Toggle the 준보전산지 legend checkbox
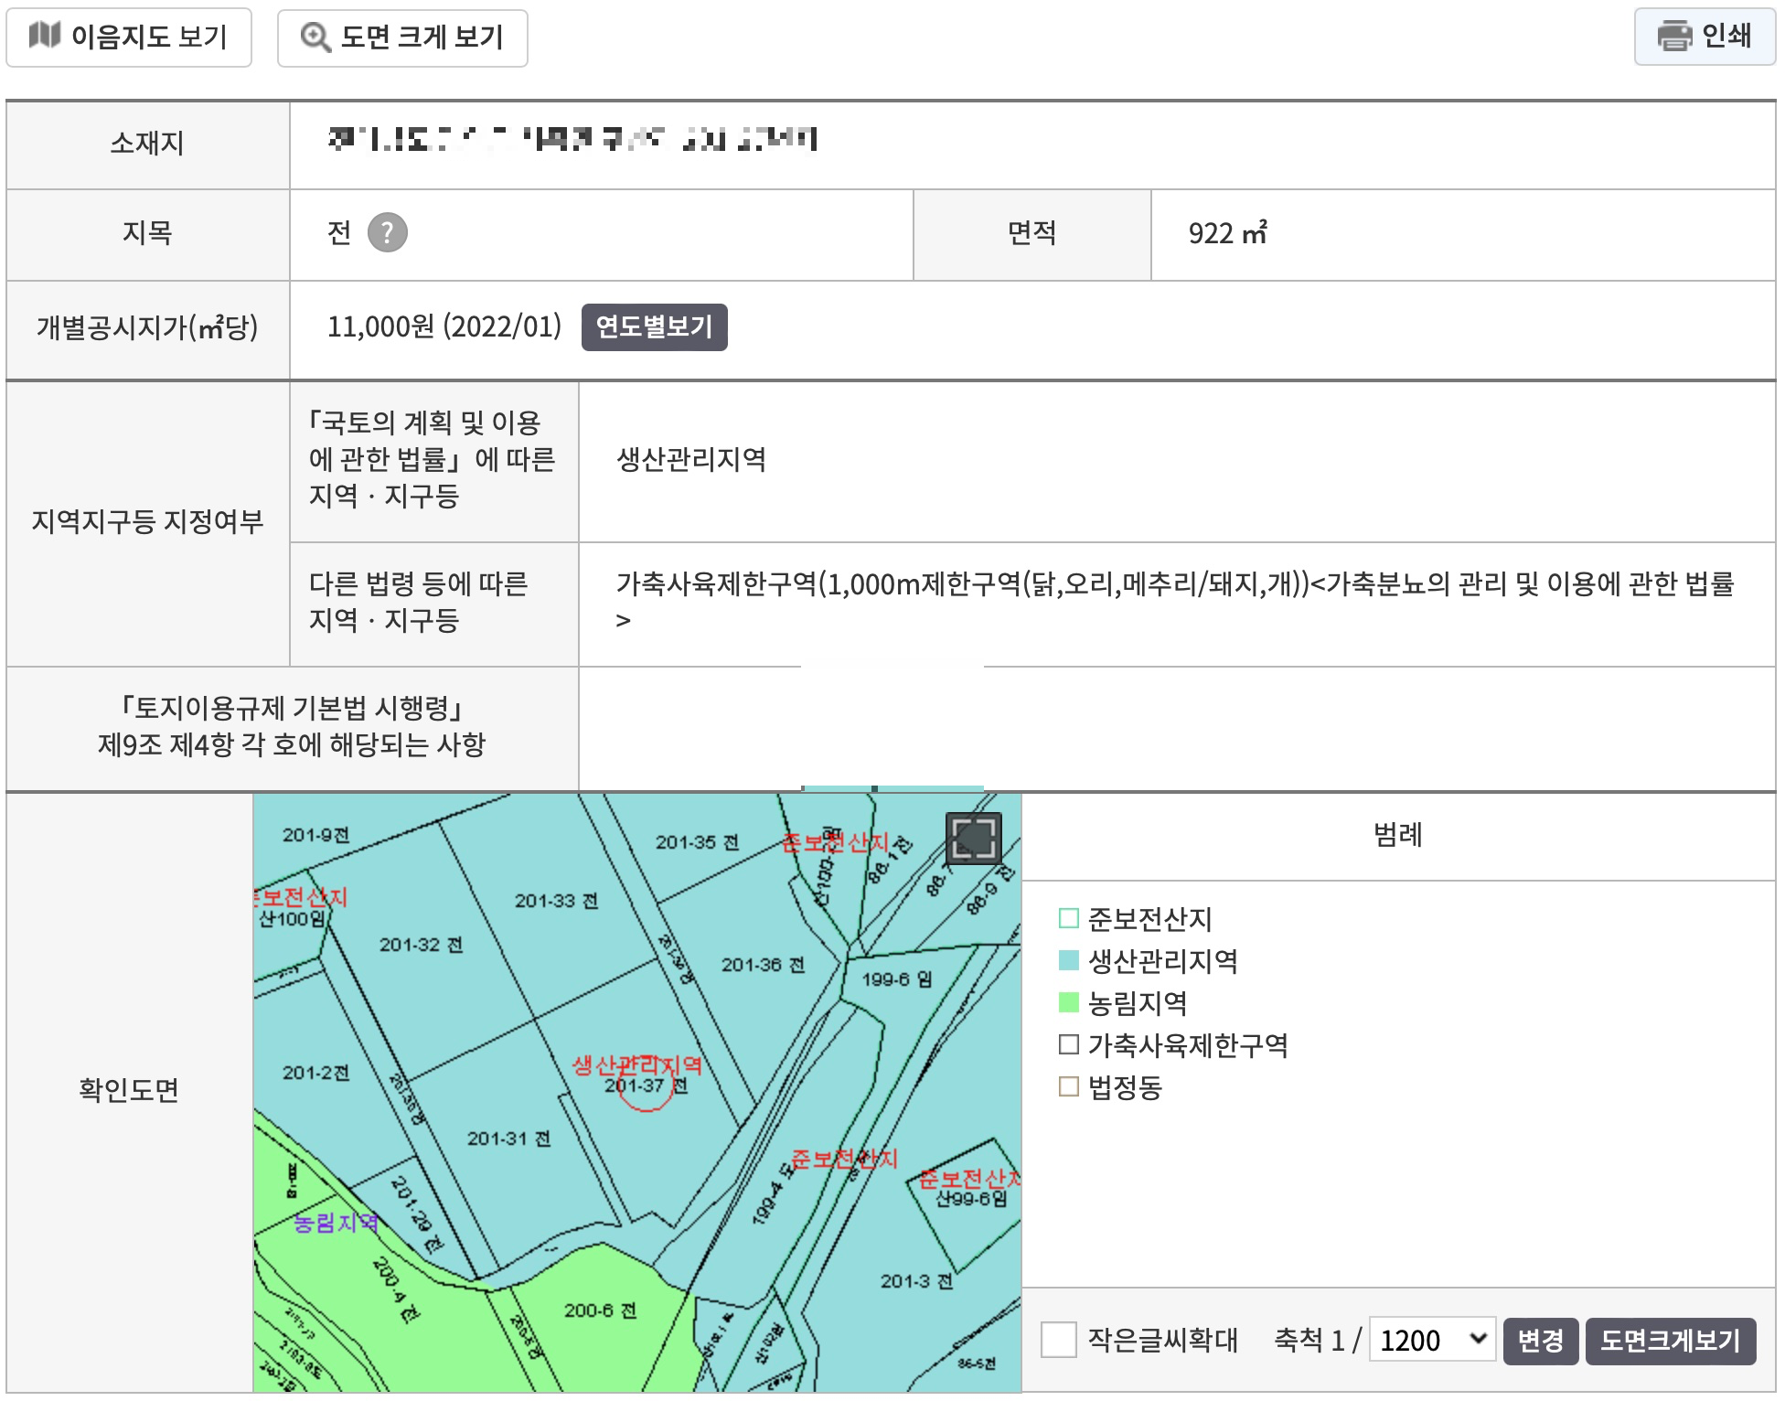 1068,918
